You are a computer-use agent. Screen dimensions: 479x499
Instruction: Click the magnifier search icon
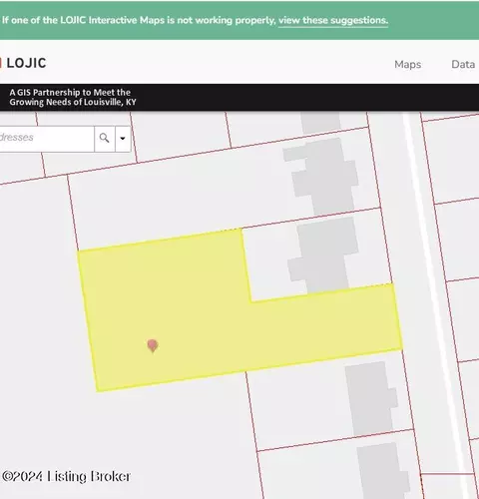(105, 138)
